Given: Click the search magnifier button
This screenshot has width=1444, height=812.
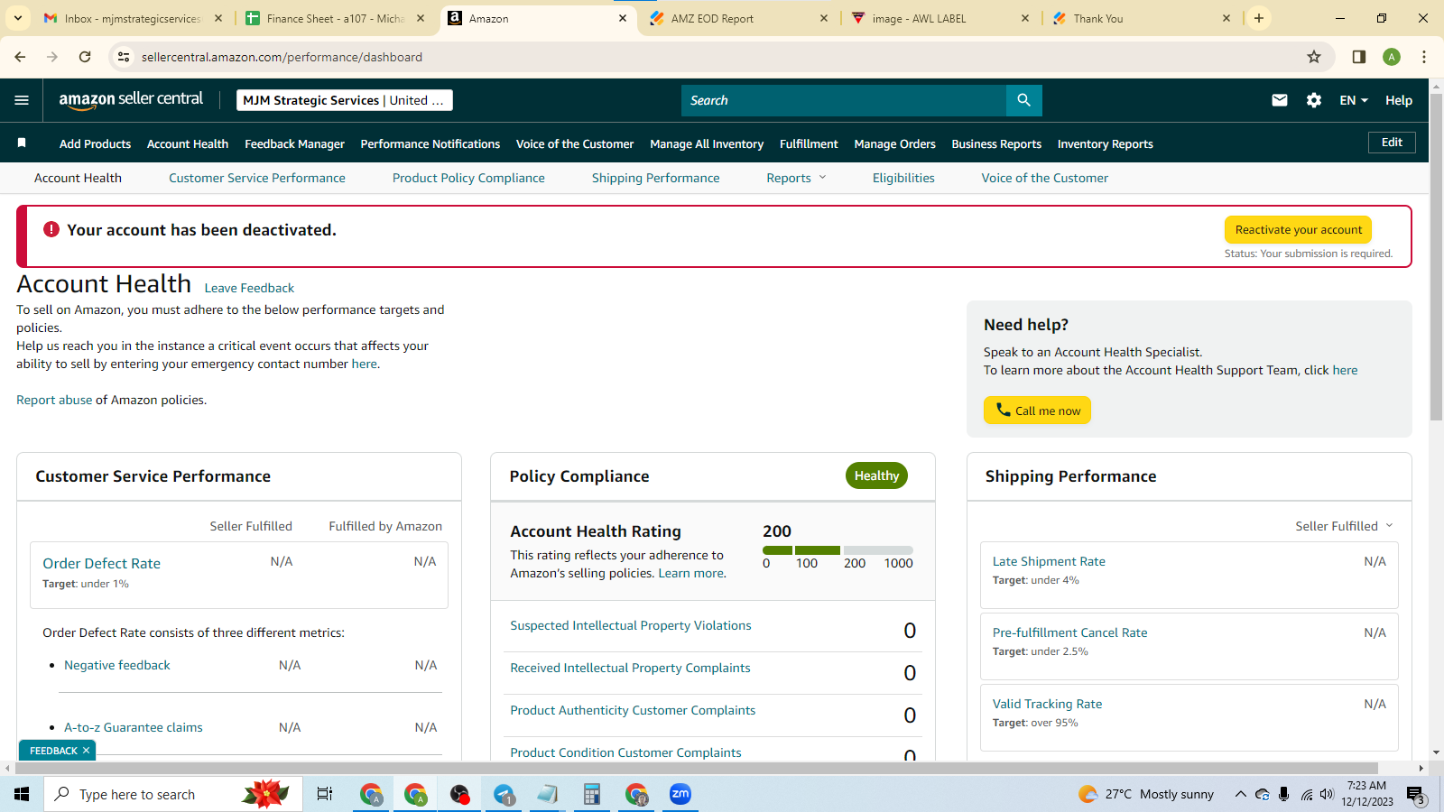Looking at the screenshot, I should [1023, 100].
